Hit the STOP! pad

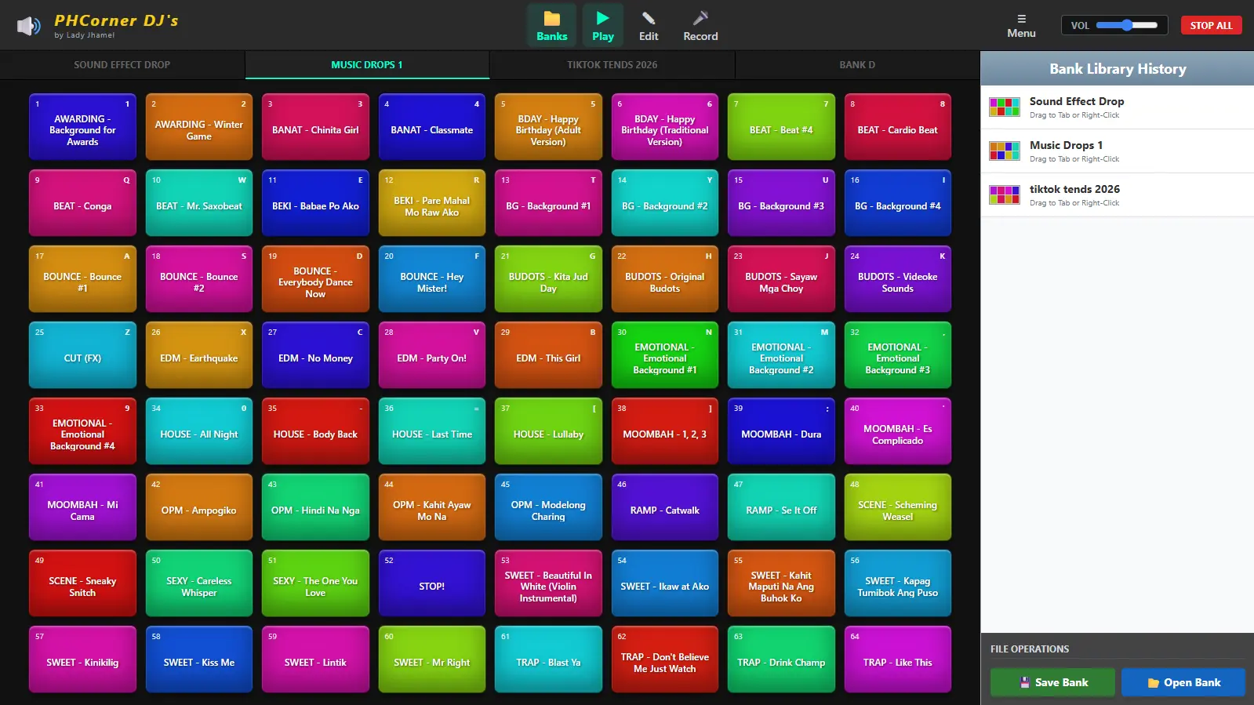pyautogui.click(x=432, y=583)
